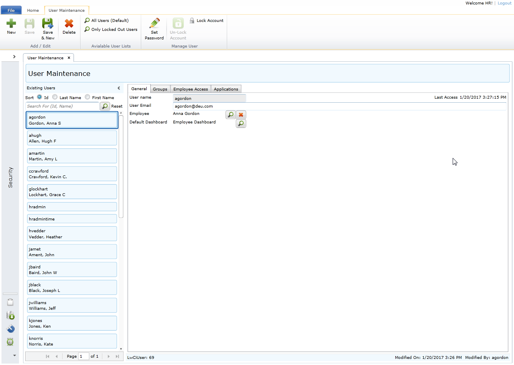Click the magnifier lookup beside Employee Anna Gordon

tap(230, 114)
